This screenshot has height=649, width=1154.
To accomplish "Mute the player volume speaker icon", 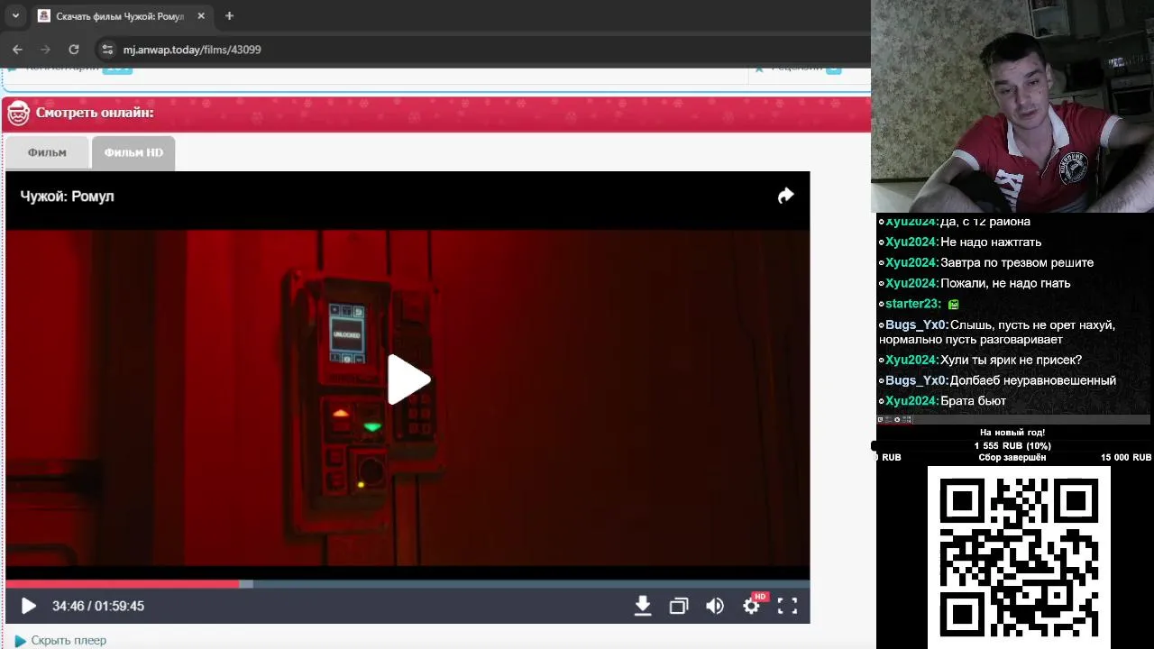I will coord(715,606).
